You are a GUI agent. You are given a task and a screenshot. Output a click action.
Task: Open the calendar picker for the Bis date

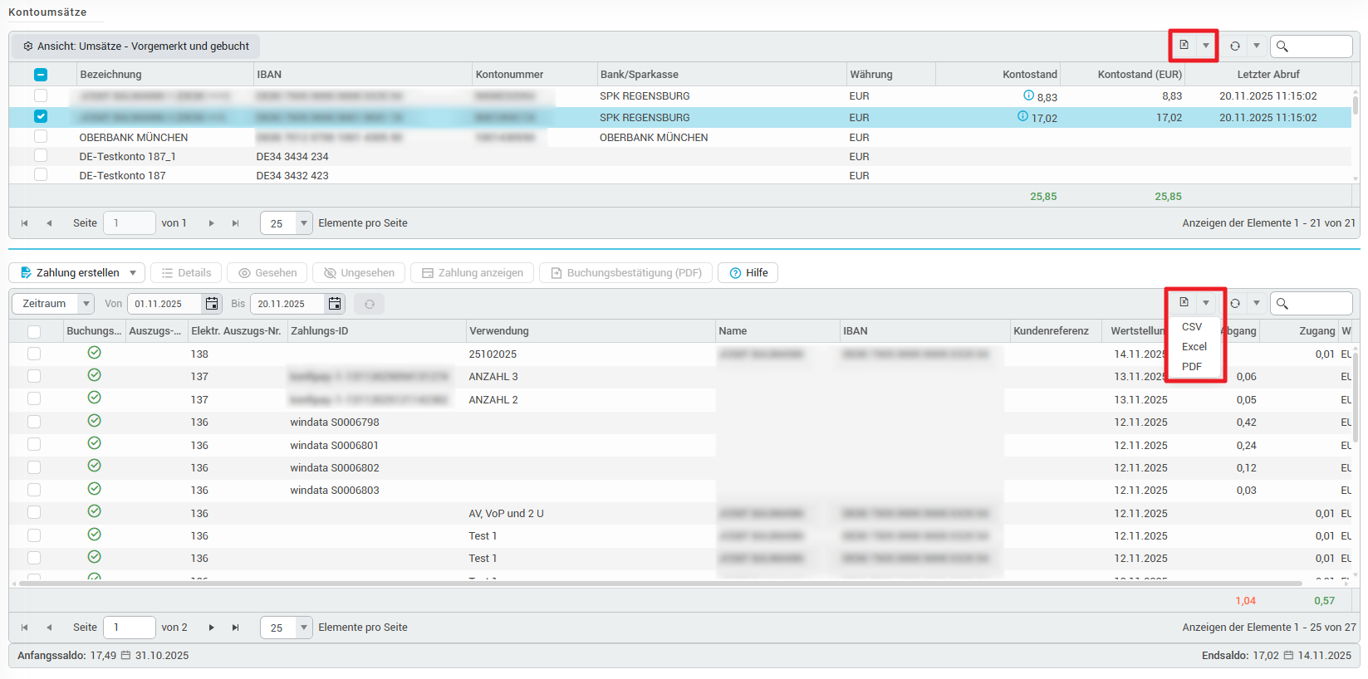(x=335, y=304)
